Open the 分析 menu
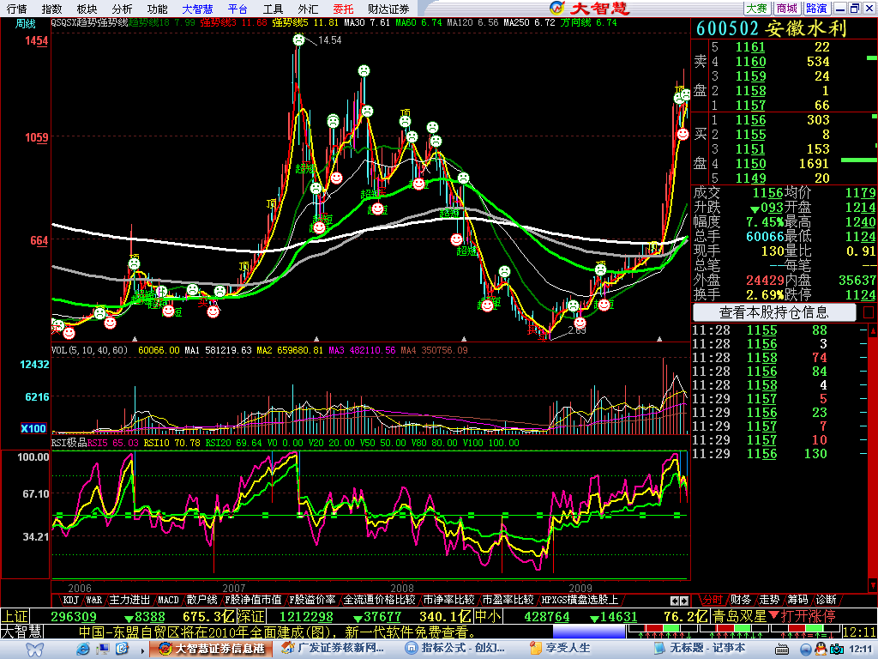 click(122, 9)
